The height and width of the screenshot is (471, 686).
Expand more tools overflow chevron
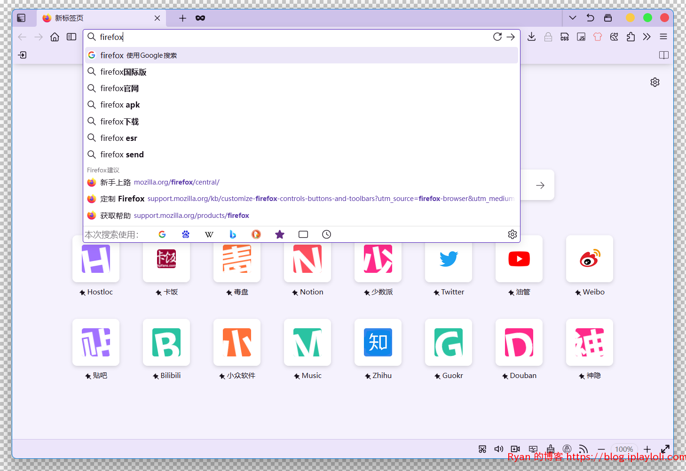click(647, 37)
